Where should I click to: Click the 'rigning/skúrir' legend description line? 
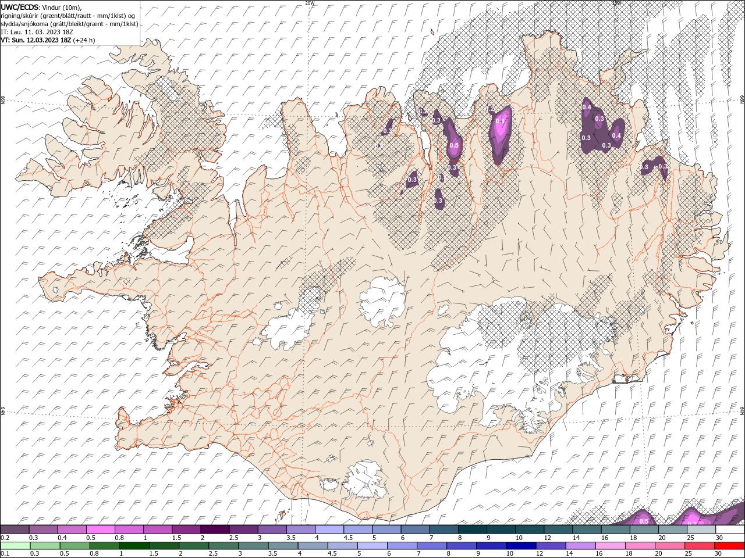coord(68,15)
